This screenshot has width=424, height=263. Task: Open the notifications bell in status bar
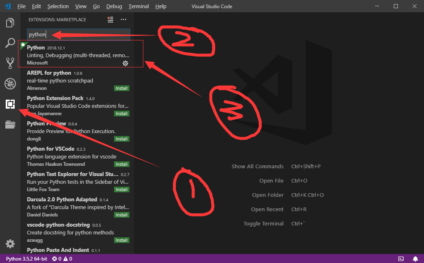(x=415, y=259)
